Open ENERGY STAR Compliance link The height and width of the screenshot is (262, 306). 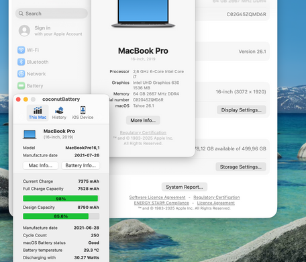point(161,203)
